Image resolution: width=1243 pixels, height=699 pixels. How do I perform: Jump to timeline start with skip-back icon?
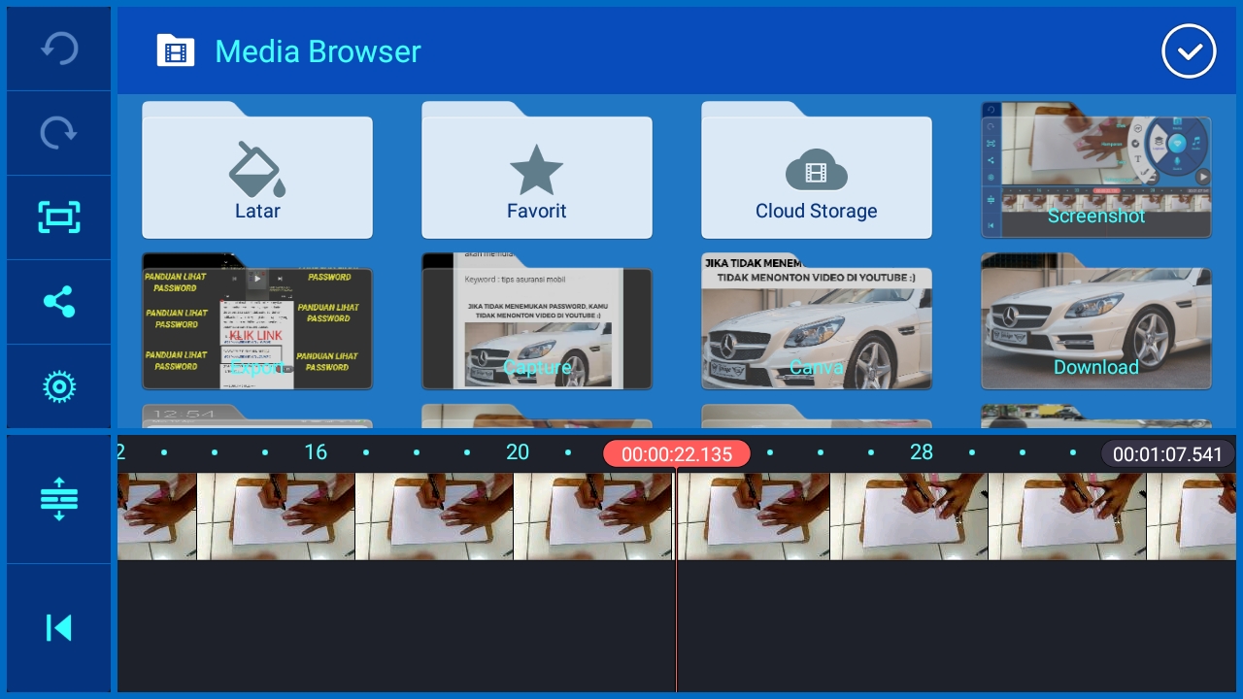(58, 627)
